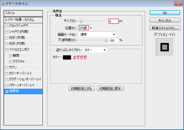Enable the シャドウ (内側) checkbox
Image resolution: width=184 pixels, height=130 pixels.
7,32
